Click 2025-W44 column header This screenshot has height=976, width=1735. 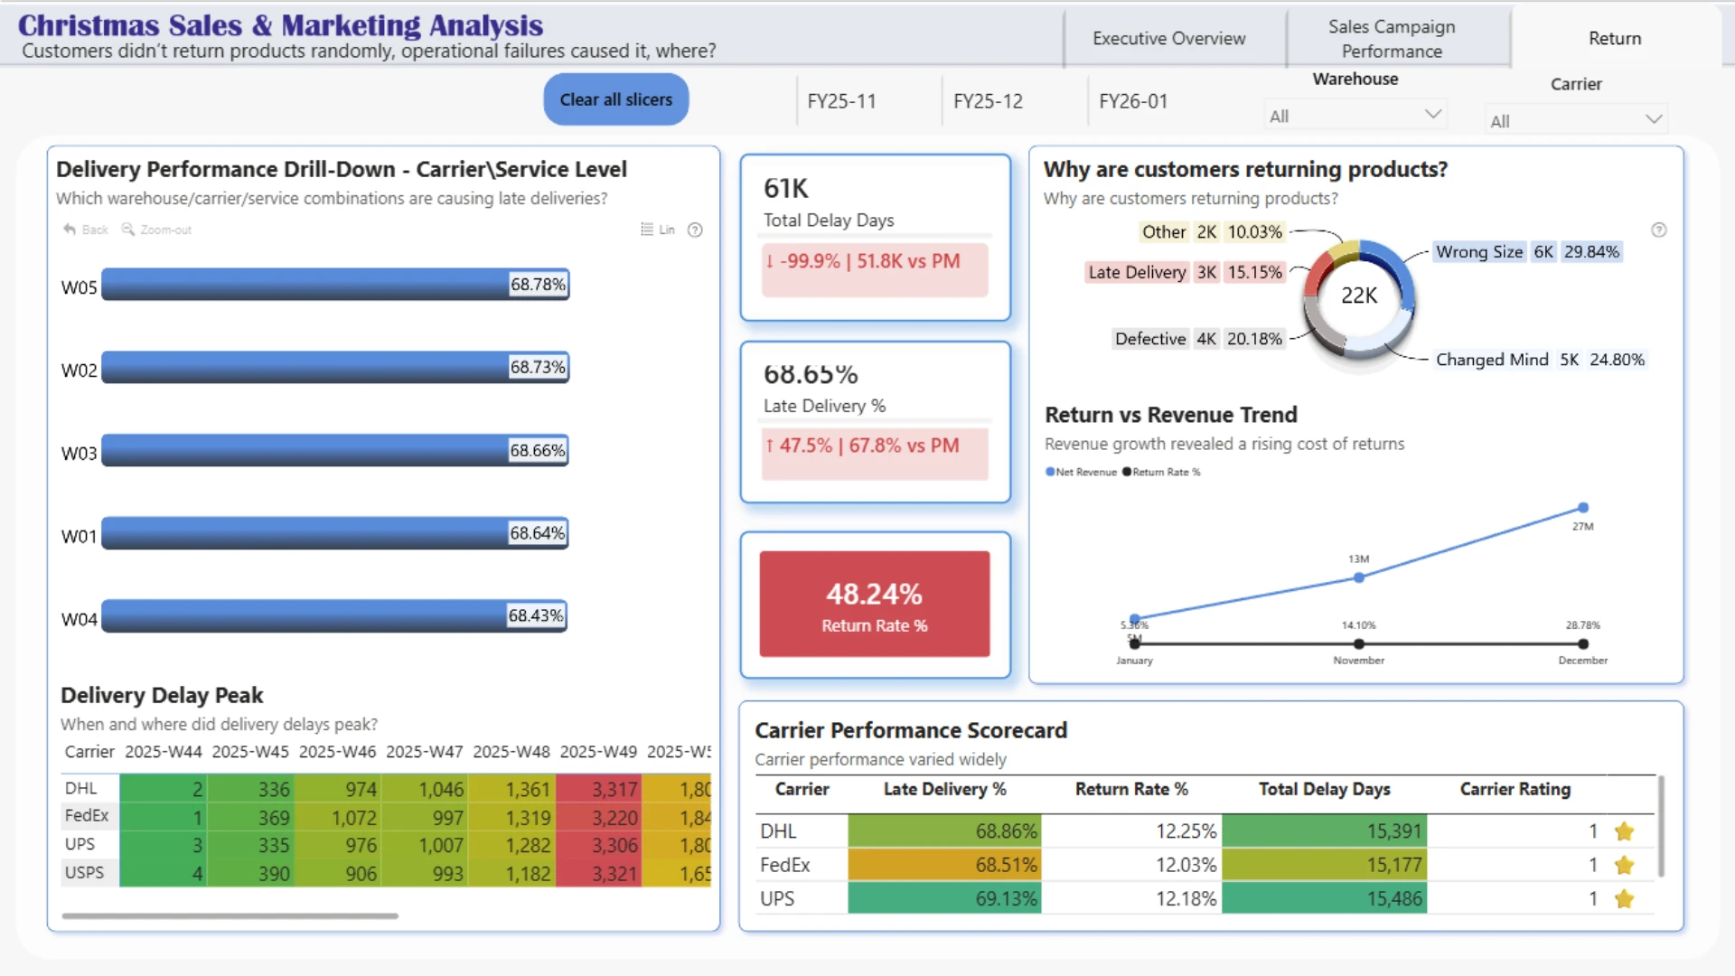pyautogui.click(x=164, y=752)
